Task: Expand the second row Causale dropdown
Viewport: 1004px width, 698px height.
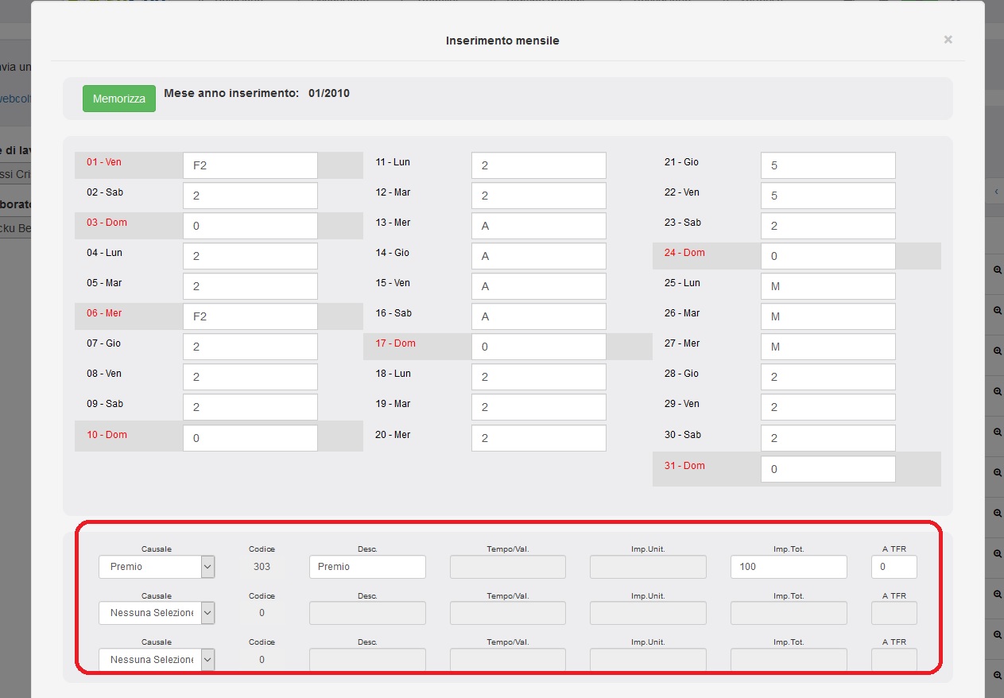Action: 157,613
